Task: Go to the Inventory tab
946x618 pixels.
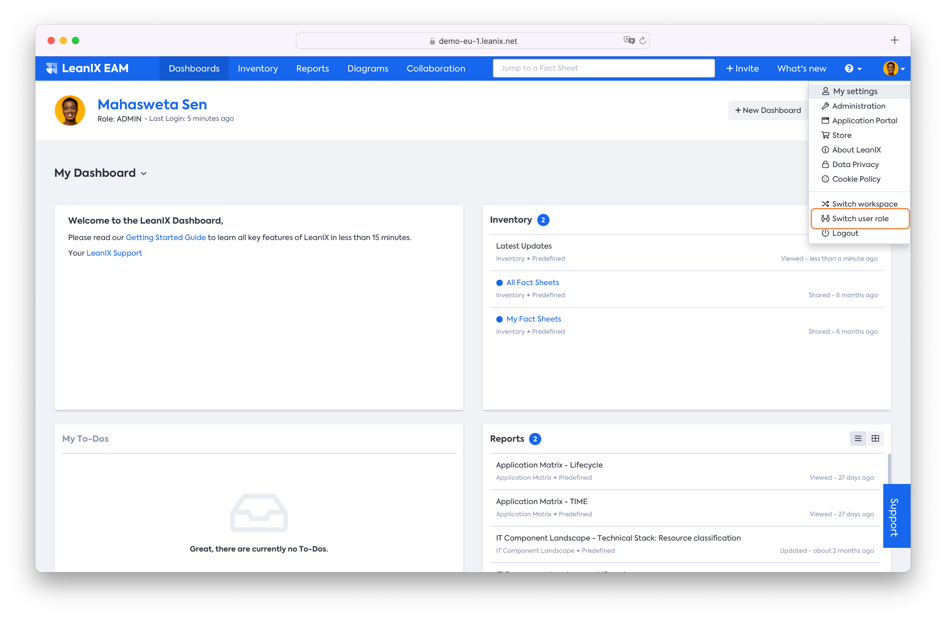Action: pos(258,68)
